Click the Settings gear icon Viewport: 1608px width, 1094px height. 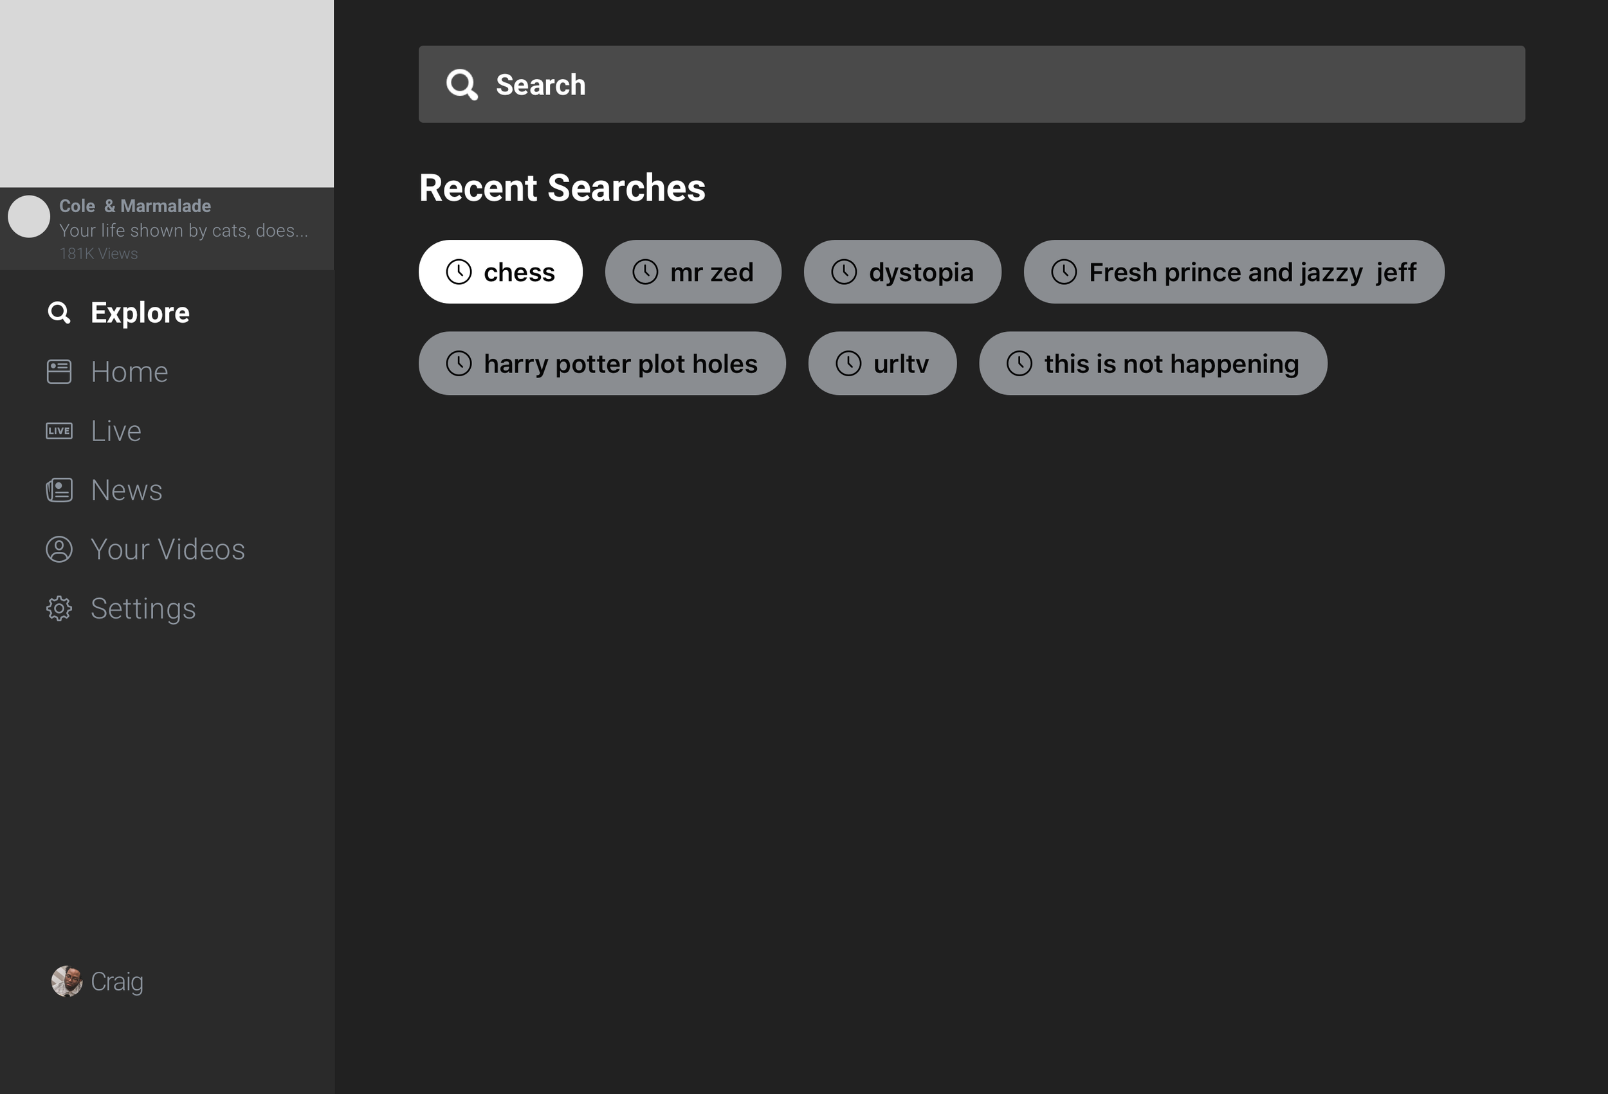point(59,608)
